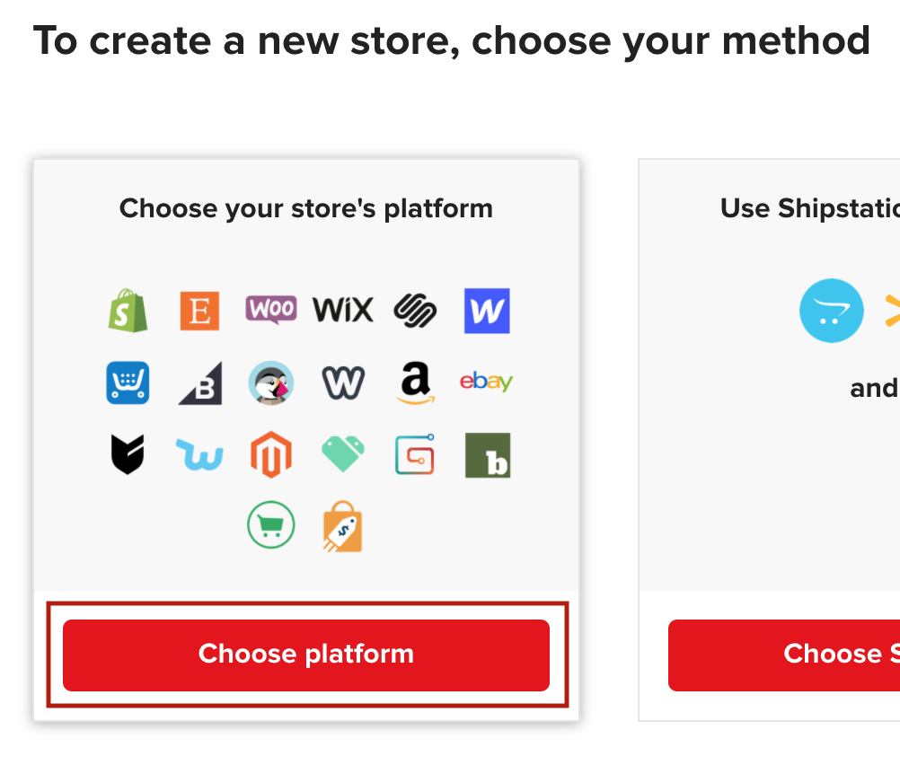Click the Amazon logo icon
The height and width of the screenshot is (765, 900).
click(415, 382)
